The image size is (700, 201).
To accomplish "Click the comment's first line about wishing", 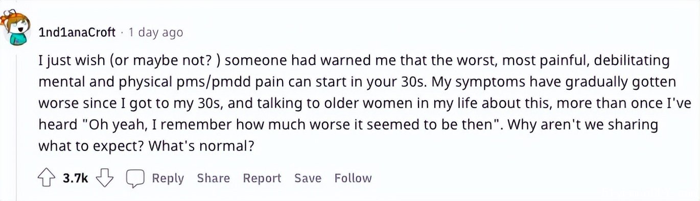I will [354, 61].
